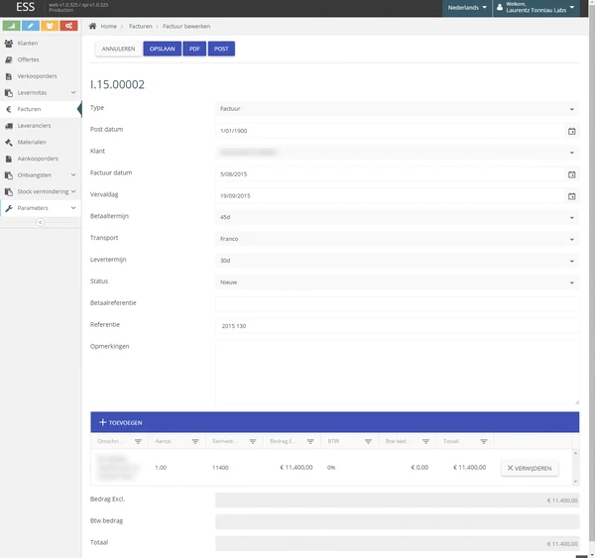The image size is (595, 558).
Task: Open the Klant dropdown
Action: pos(397,153)
